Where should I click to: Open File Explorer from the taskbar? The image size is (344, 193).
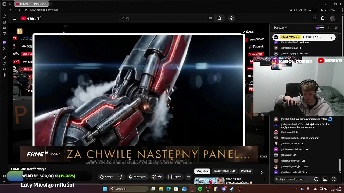pos(161,189)
